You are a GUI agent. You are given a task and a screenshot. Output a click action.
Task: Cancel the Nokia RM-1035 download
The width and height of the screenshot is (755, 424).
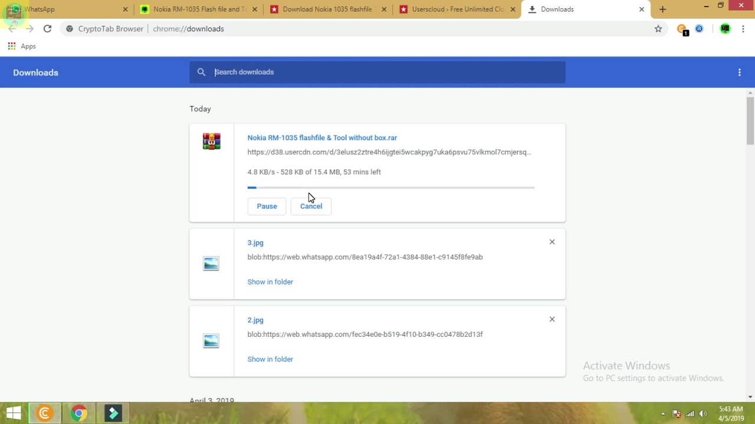pos(311,206)
